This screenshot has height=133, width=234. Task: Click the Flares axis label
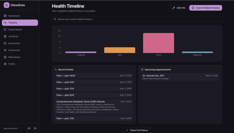(159, 55)
